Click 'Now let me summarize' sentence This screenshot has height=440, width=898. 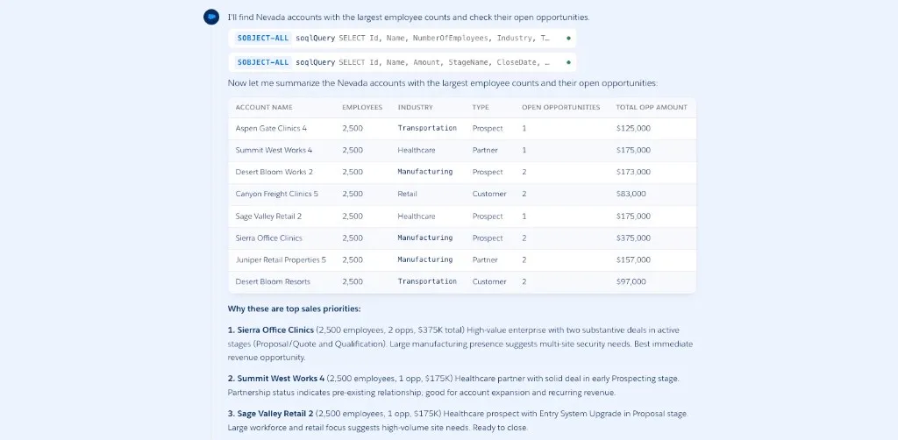(443, 83)
